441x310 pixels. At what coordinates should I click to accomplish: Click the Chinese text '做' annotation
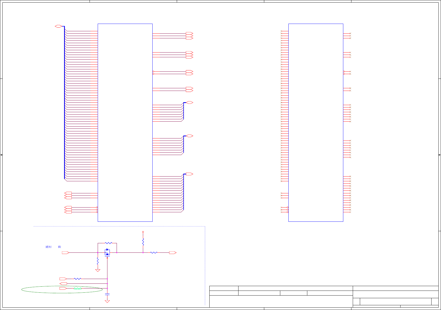coord(60,247)
